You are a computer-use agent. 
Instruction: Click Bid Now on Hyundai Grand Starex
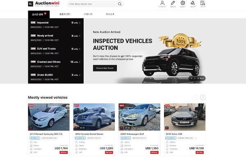[109, 153]
